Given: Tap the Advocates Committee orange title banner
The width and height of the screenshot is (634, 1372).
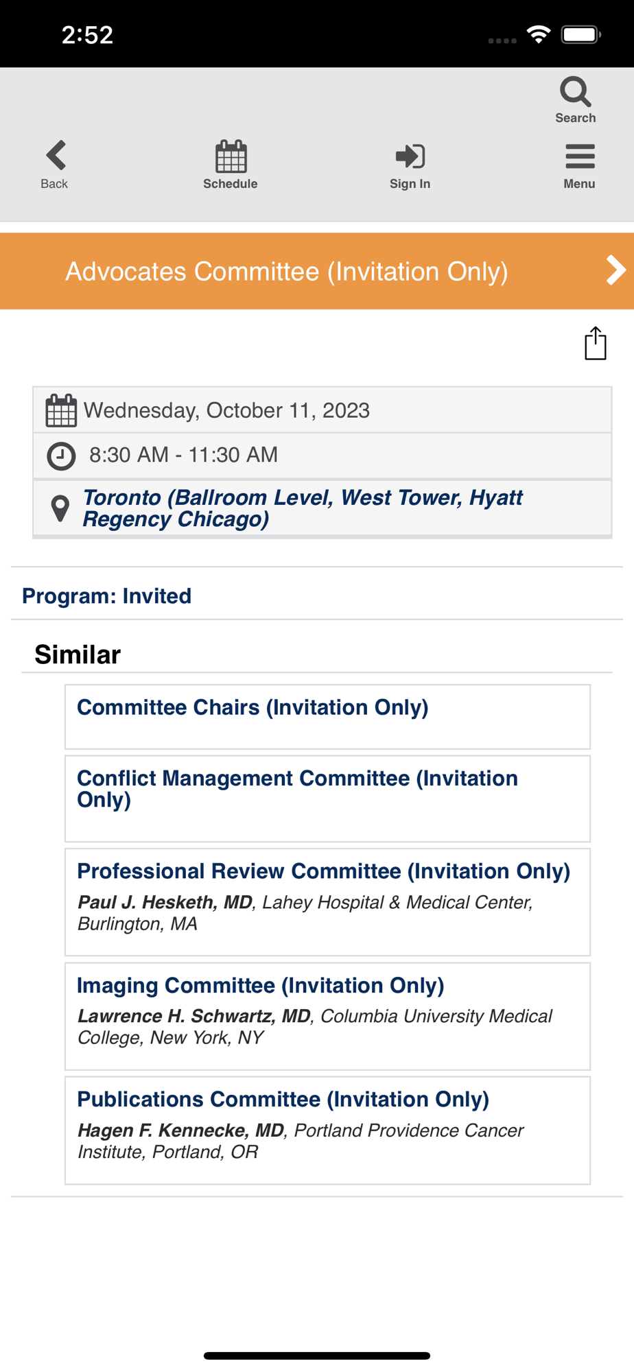Looking at the screenshot, I should pyautogui.click(x=287, y=271).
